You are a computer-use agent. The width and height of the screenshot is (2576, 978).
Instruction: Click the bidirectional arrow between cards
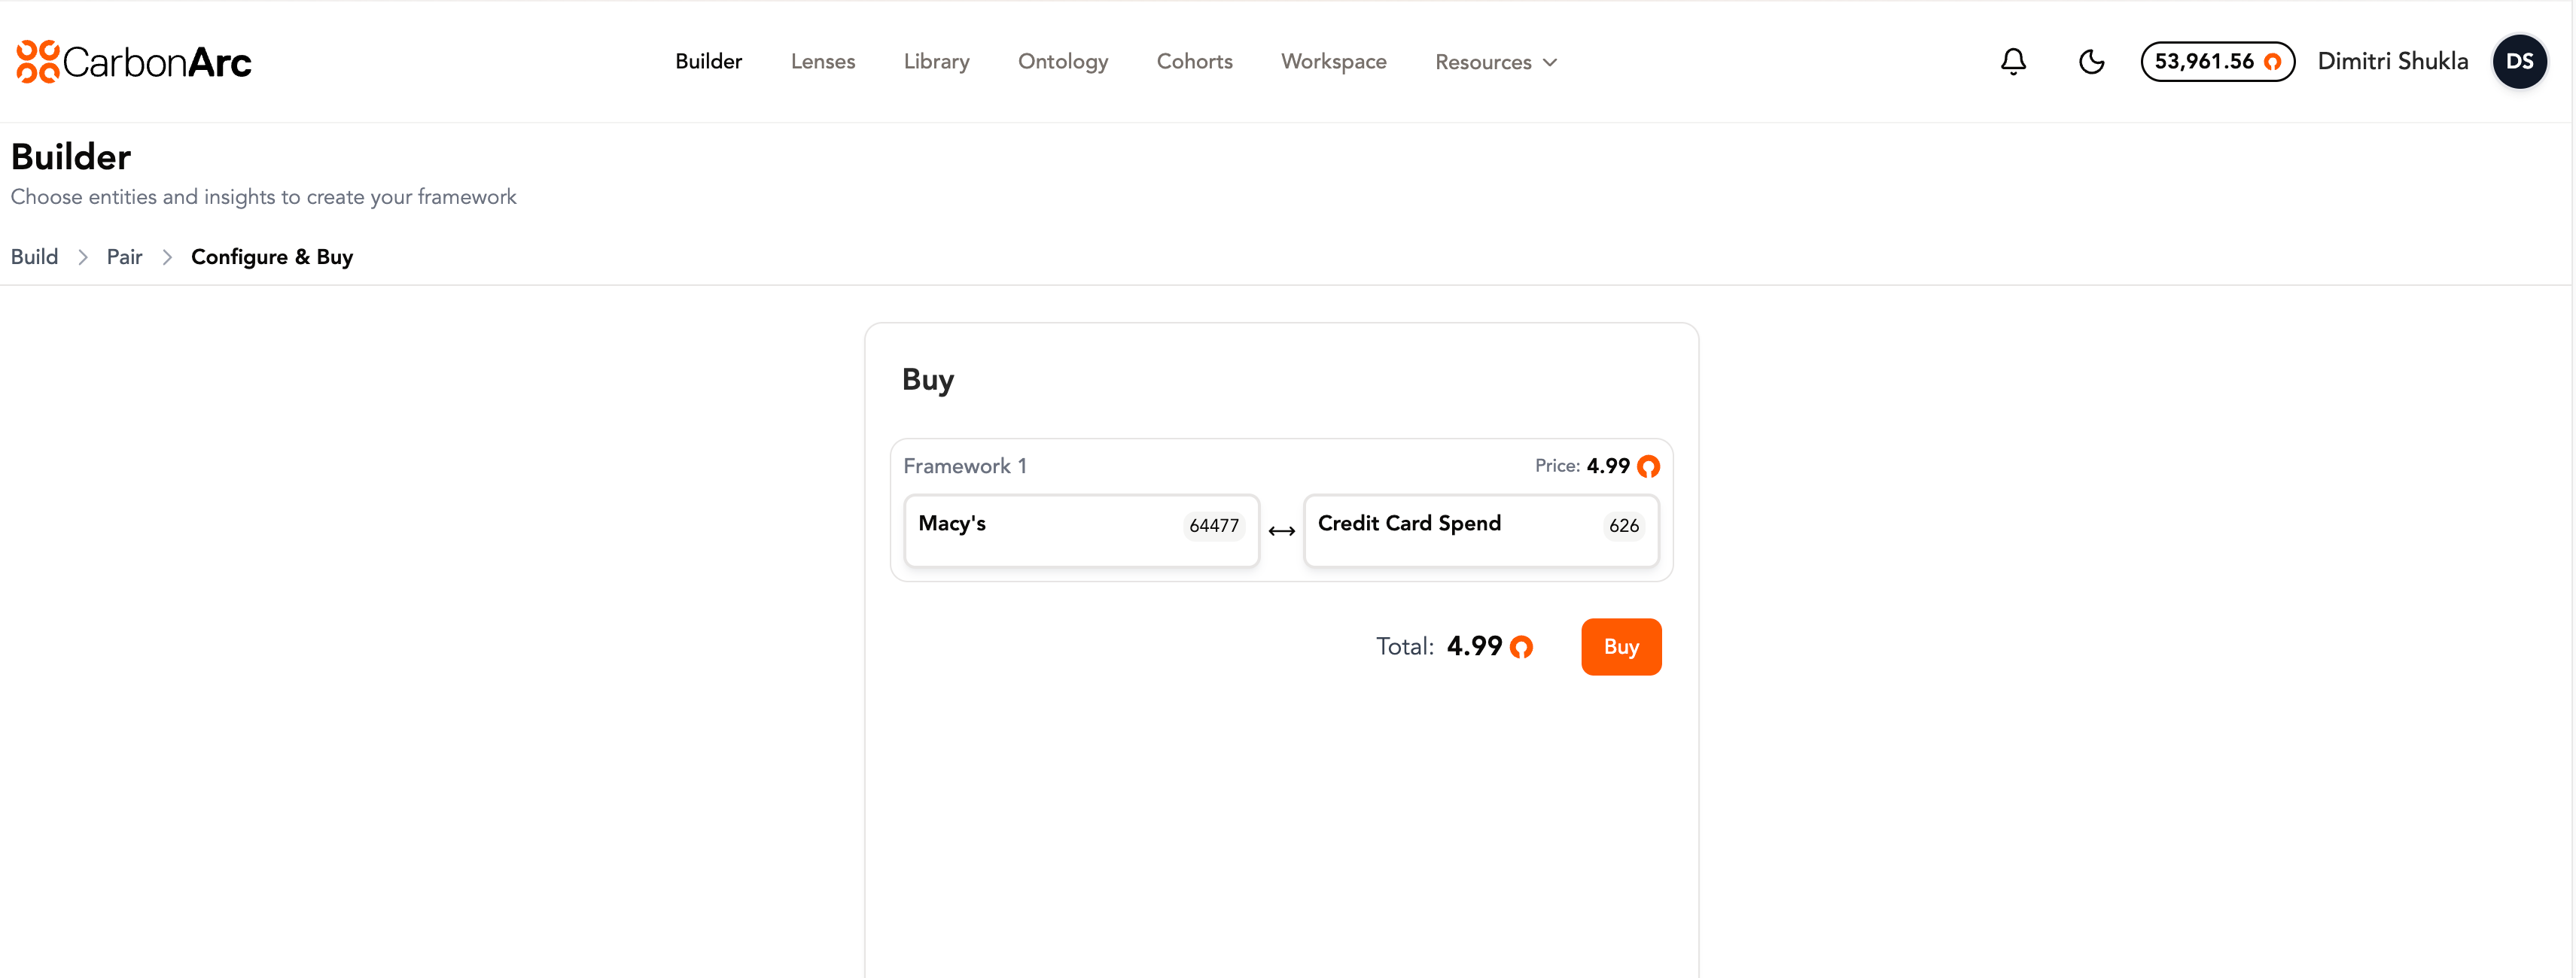(1281, 531)
